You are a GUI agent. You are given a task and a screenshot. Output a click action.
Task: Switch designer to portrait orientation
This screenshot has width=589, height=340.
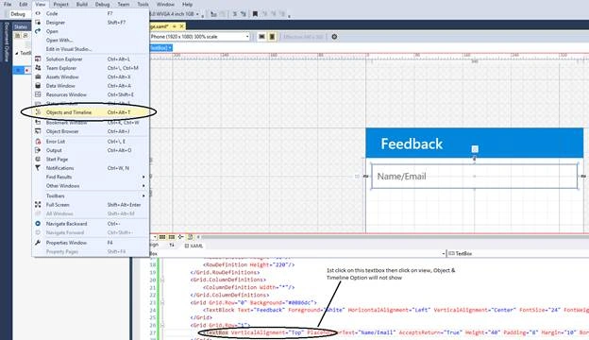[x=273, y=37]
